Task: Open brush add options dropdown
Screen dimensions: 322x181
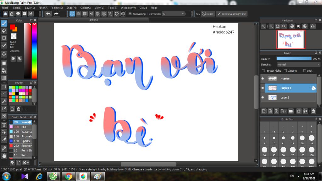Action: pos(26,163)
